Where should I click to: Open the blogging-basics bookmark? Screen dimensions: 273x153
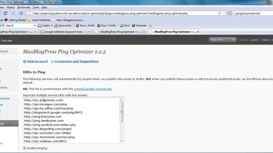(x=68, y=20)
